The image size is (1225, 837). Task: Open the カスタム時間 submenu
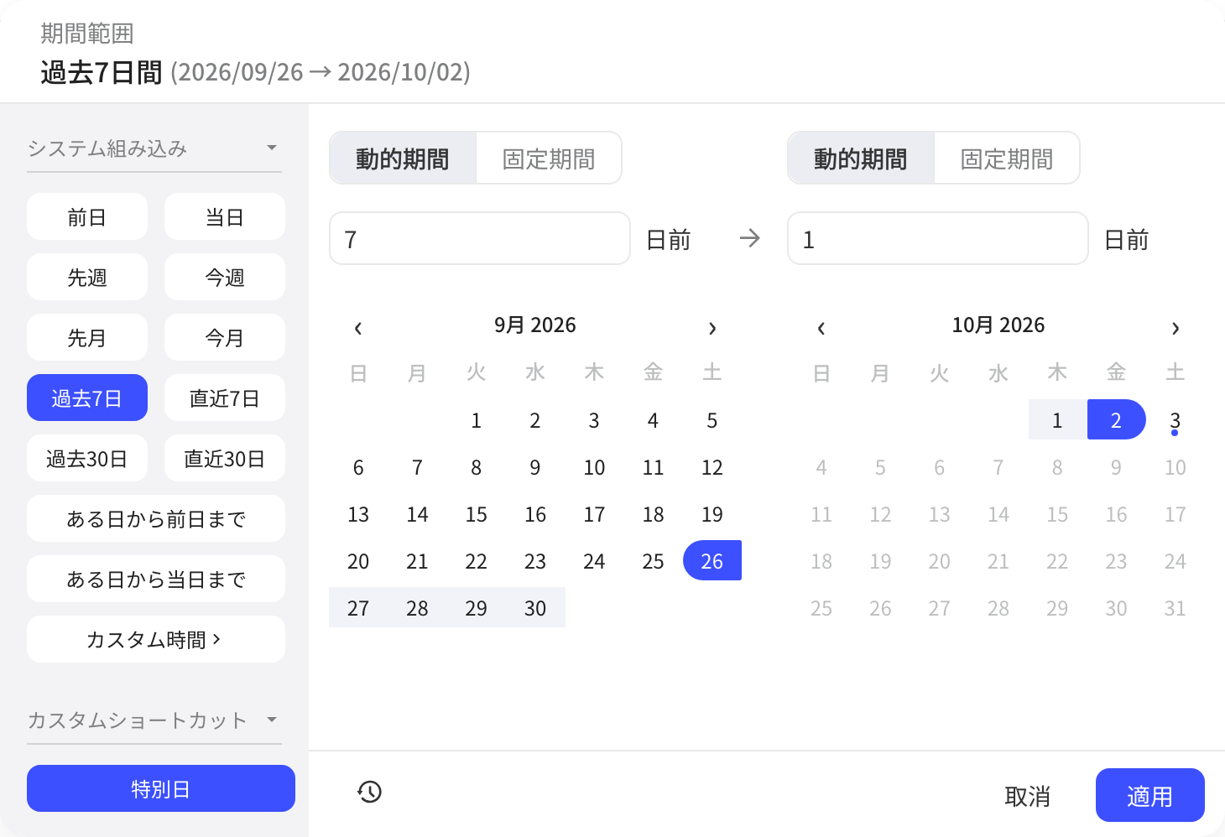156,639
